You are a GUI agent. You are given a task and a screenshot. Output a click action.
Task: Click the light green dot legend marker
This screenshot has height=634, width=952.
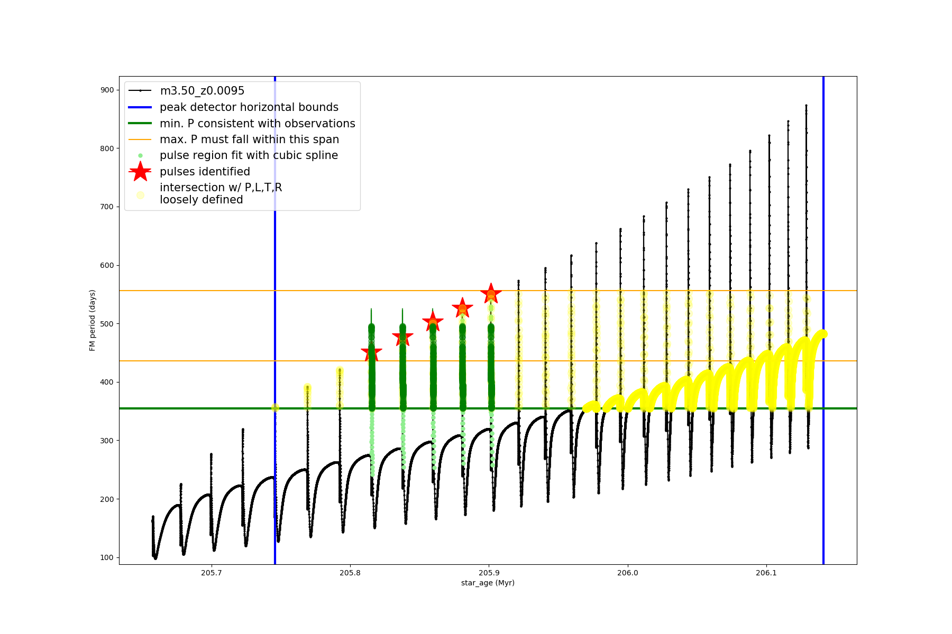tap(140, 156)
